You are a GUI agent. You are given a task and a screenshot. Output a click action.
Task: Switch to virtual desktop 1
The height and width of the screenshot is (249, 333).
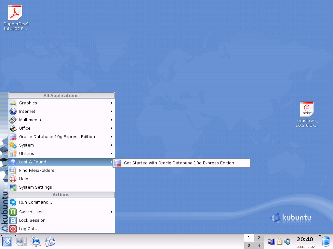point(249,238)
